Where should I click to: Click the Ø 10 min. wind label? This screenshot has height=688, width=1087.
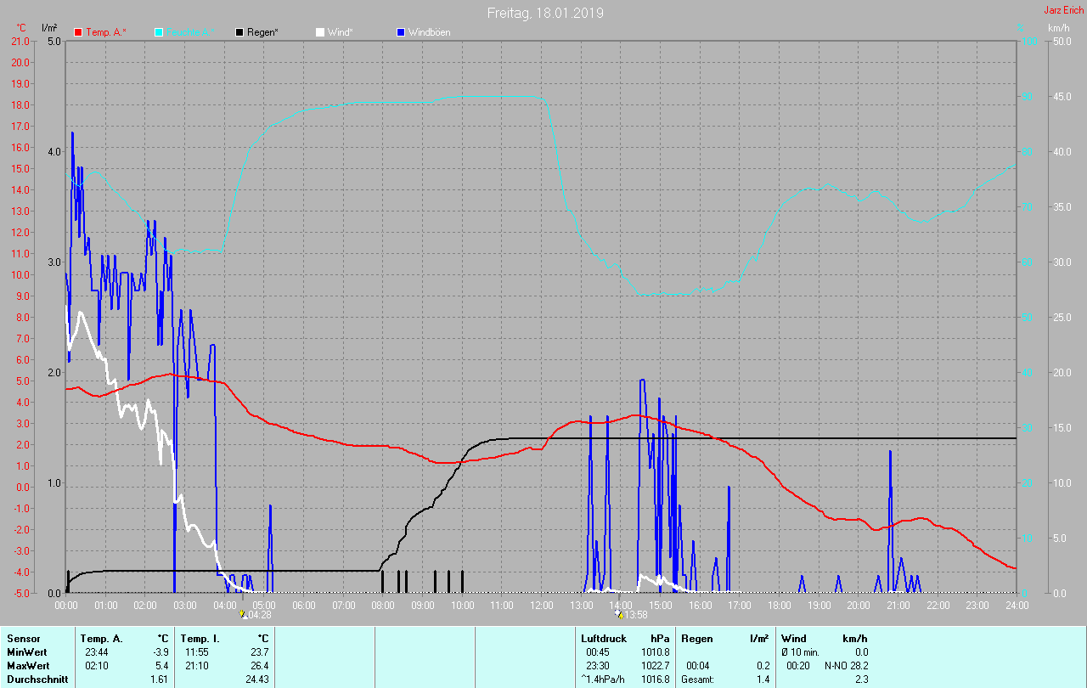(801, 651)
